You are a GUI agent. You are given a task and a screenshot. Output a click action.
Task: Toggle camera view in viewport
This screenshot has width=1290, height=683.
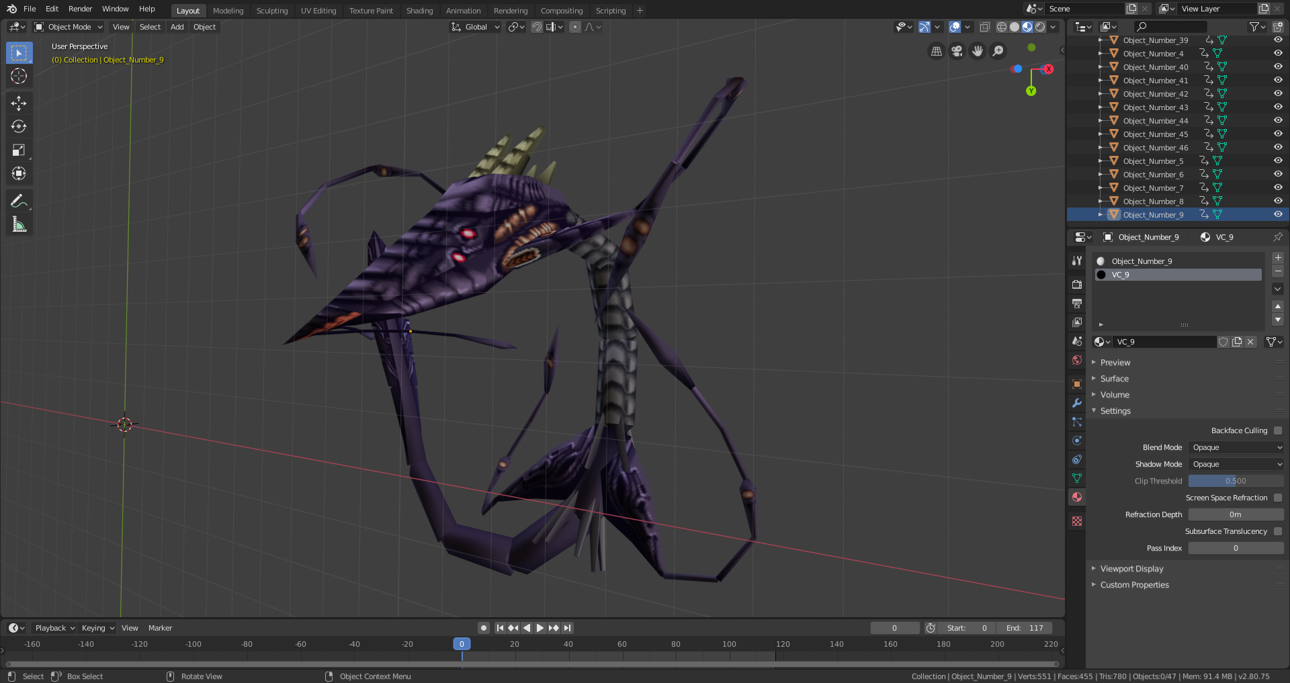[957, 51]
